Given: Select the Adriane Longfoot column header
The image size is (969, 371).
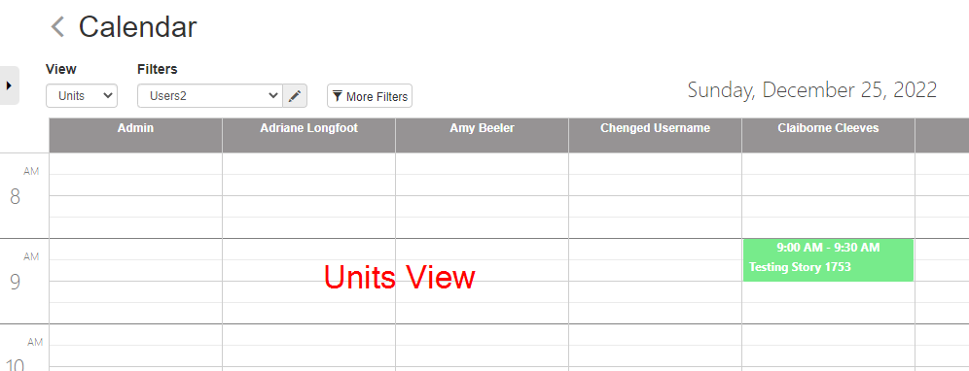Looking at the screenshot, I should coord(309,135).
